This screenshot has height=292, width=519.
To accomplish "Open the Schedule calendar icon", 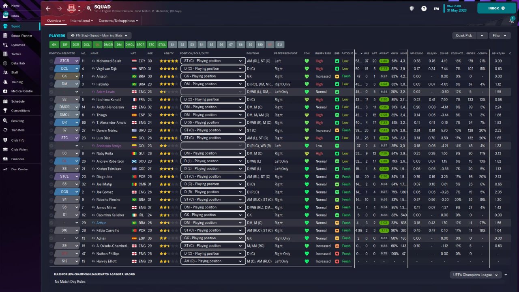I will tap(5, 101).
